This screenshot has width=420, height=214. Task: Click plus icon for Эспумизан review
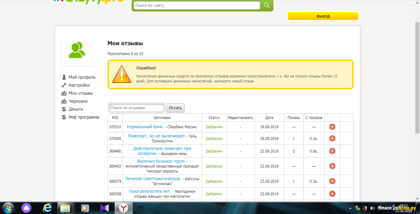[332, 181]
